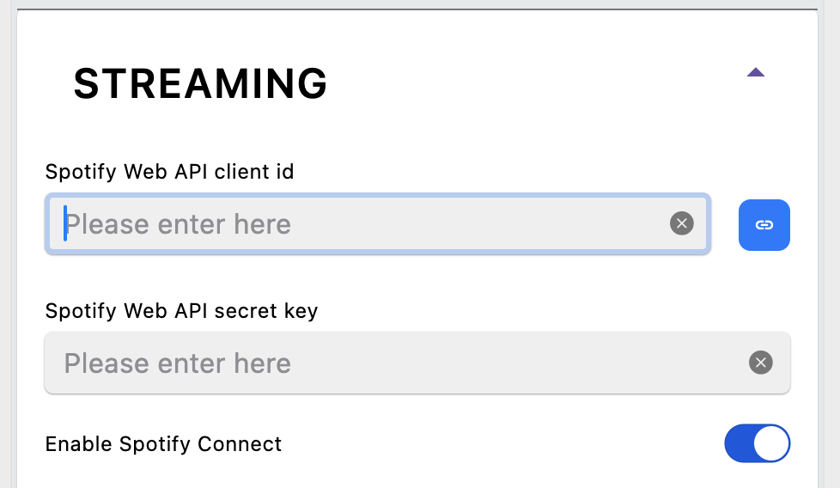Clear the Spotify client id field
Viewport: 840px width, 488px height.
point(681,224)
